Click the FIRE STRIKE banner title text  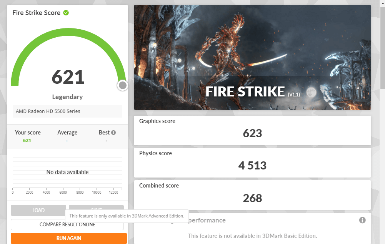coord(245,92)
